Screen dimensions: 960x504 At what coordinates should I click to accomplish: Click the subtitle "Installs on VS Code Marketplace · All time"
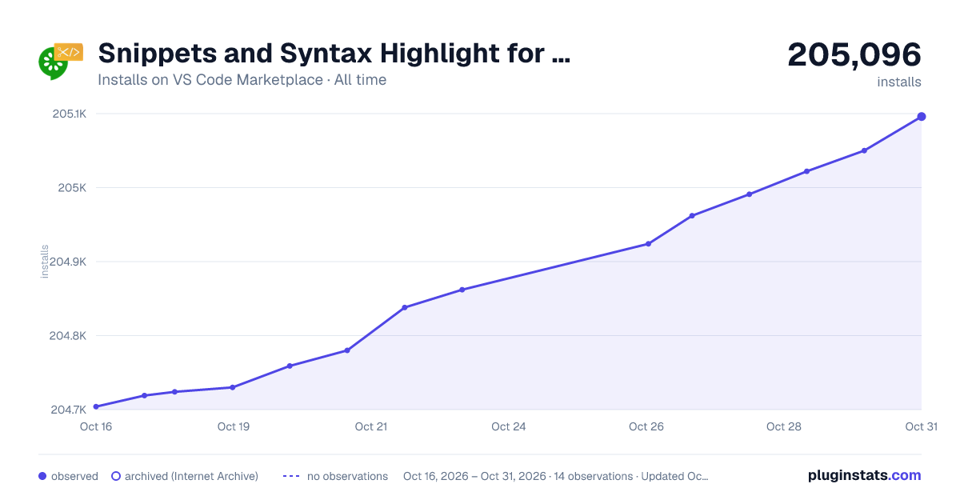tap(242, 80)
